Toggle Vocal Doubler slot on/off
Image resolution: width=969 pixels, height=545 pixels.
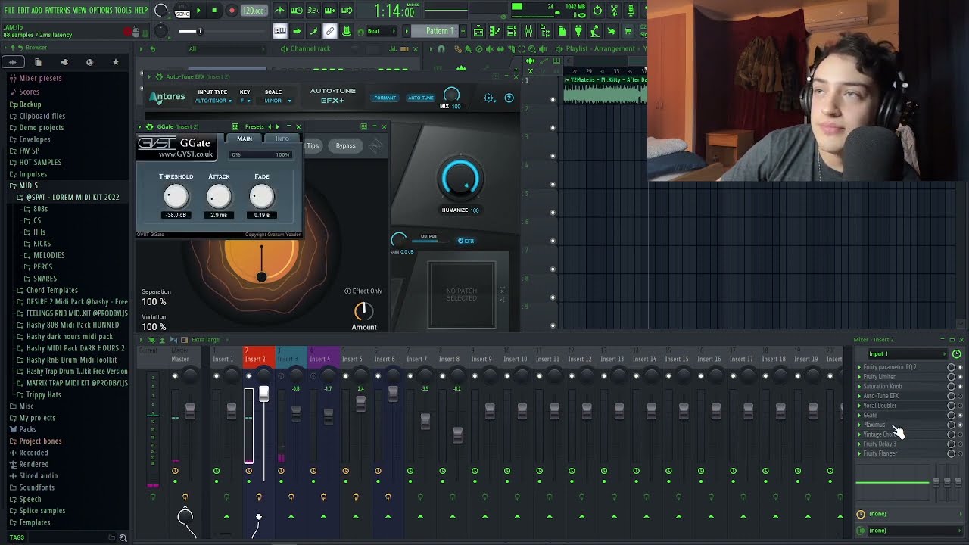960,406
